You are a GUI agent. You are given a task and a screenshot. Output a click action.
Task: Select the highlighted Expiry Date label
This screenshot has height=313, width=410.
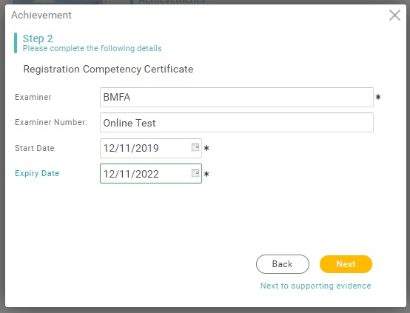37,173
